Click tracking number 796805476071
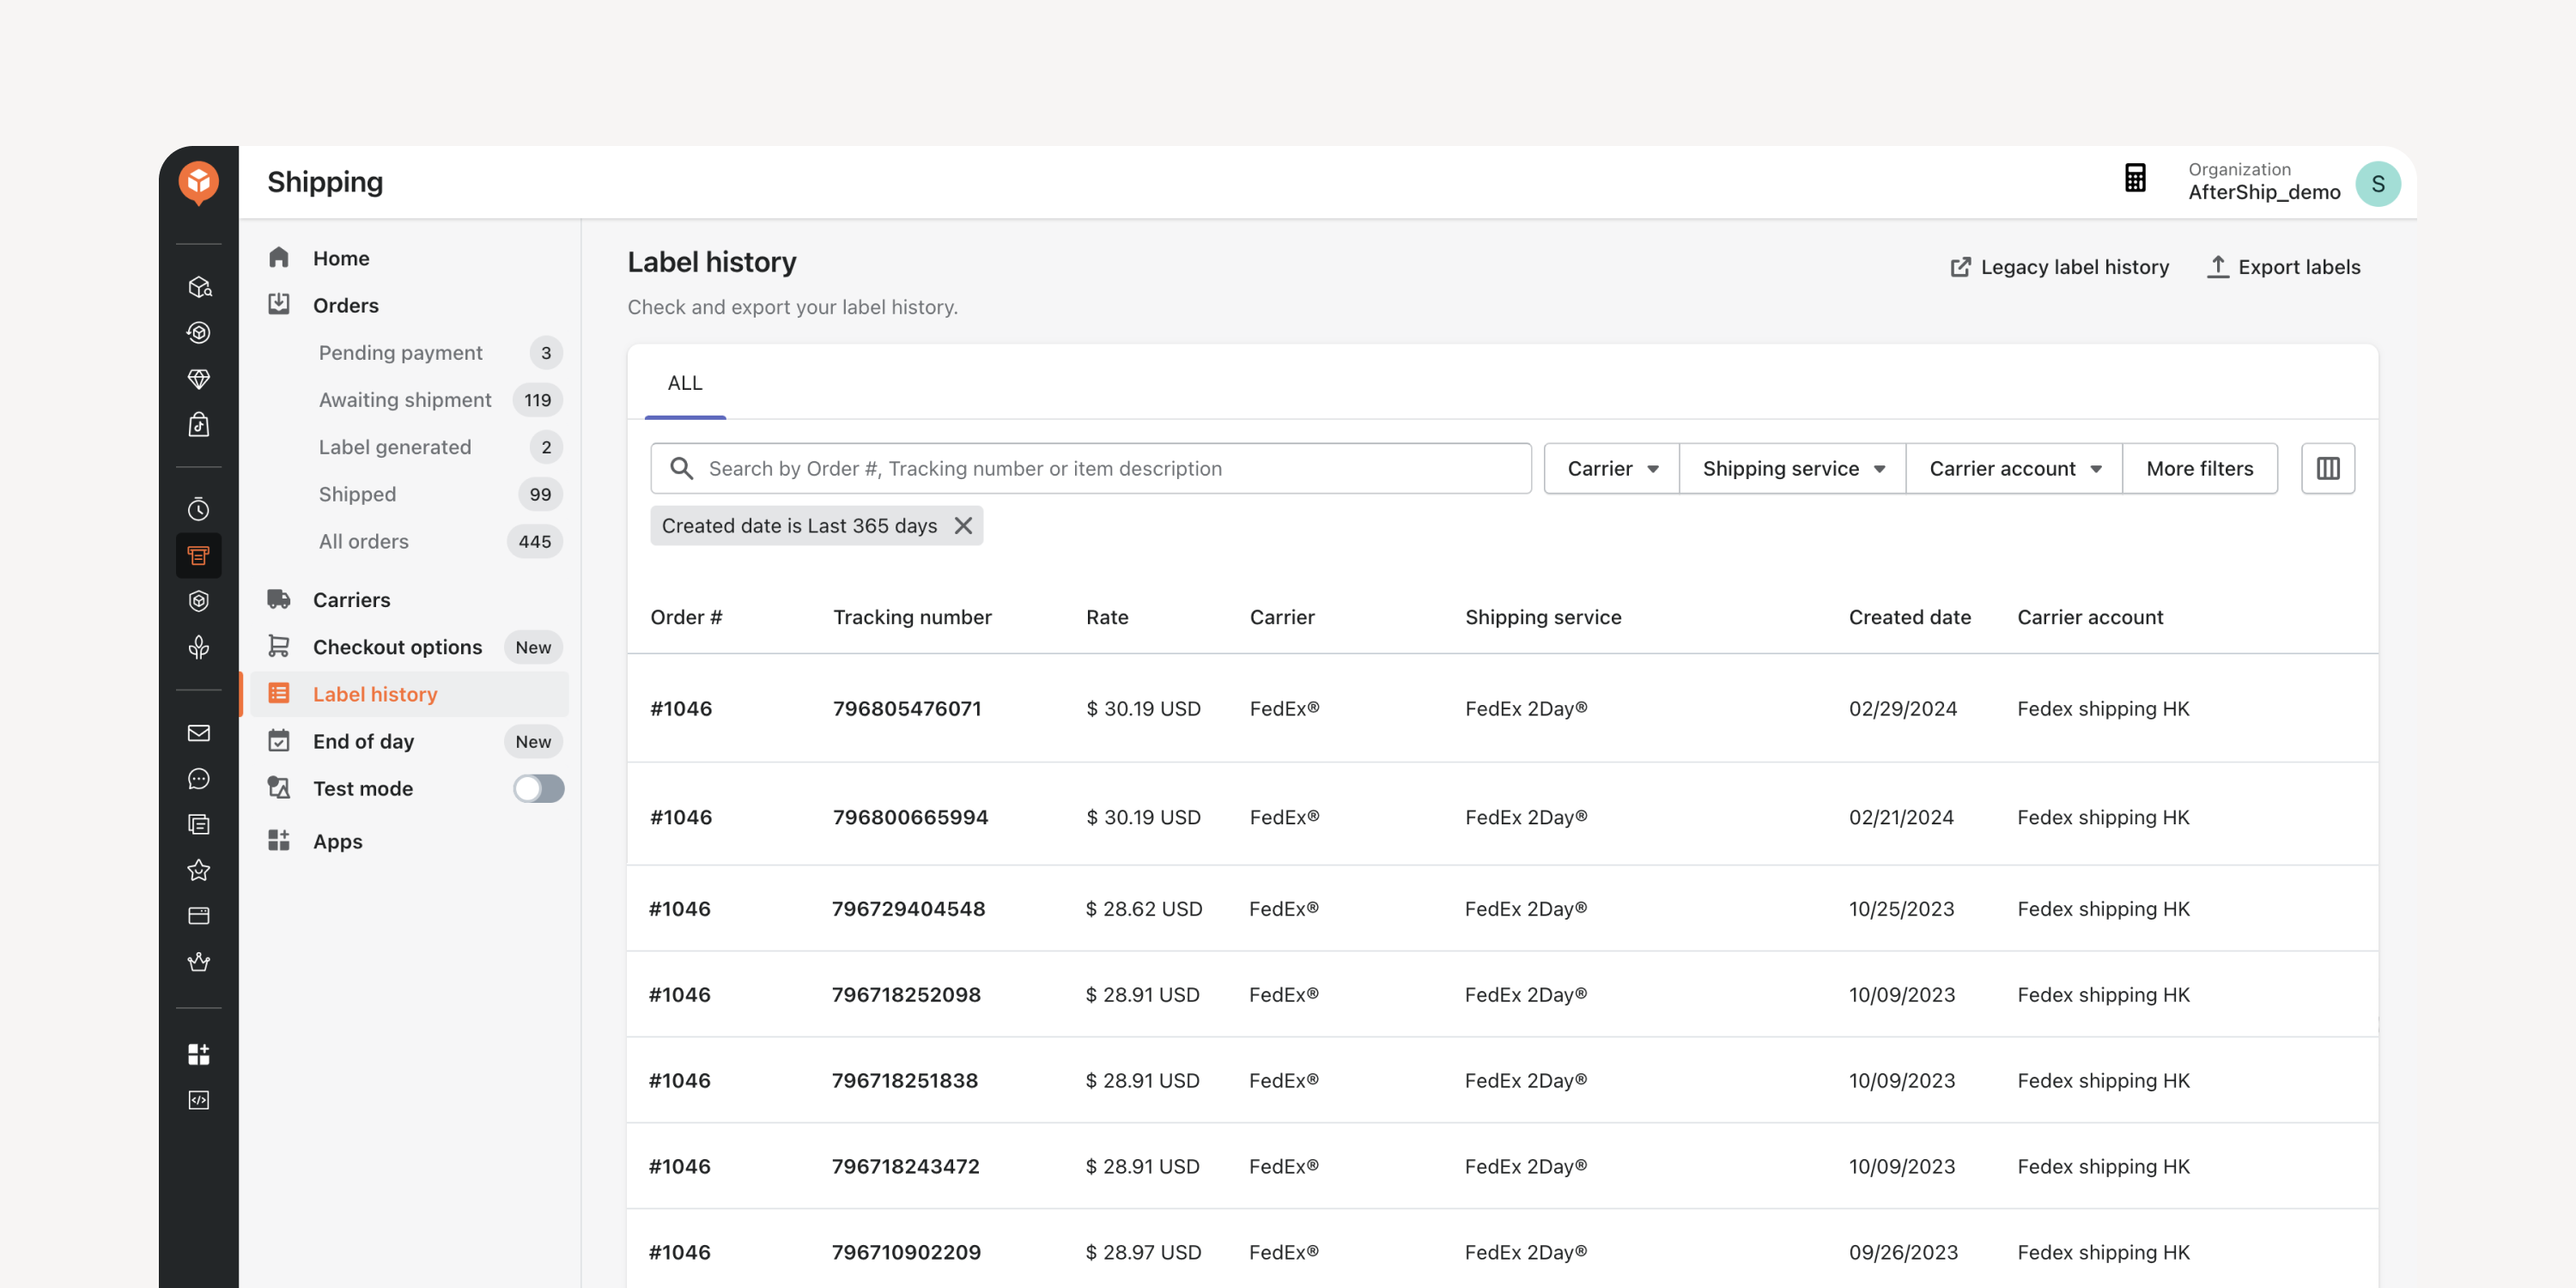This screenshot has width=2576, height=1288. [x=907, y=708]
